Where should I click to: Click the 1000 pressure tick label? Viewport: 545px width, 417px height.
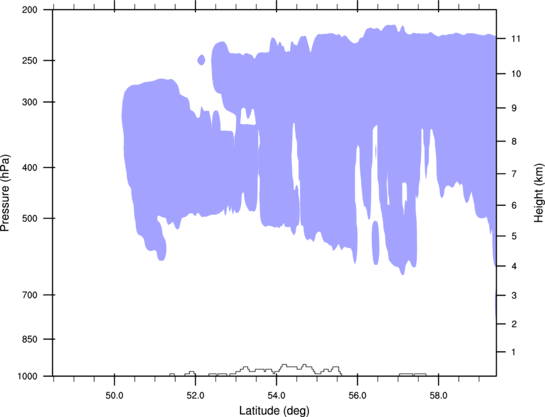(28, 377)
